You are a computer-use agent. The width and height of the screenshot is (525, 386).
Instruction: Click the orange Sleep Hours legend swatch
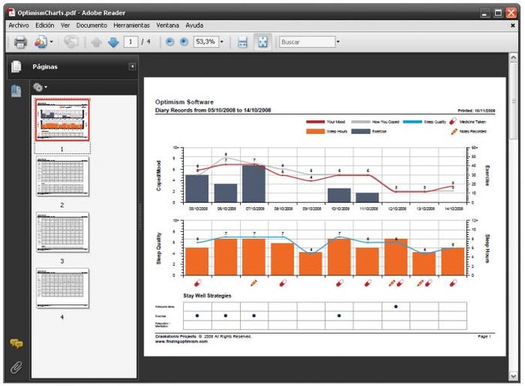click(316, 131)
